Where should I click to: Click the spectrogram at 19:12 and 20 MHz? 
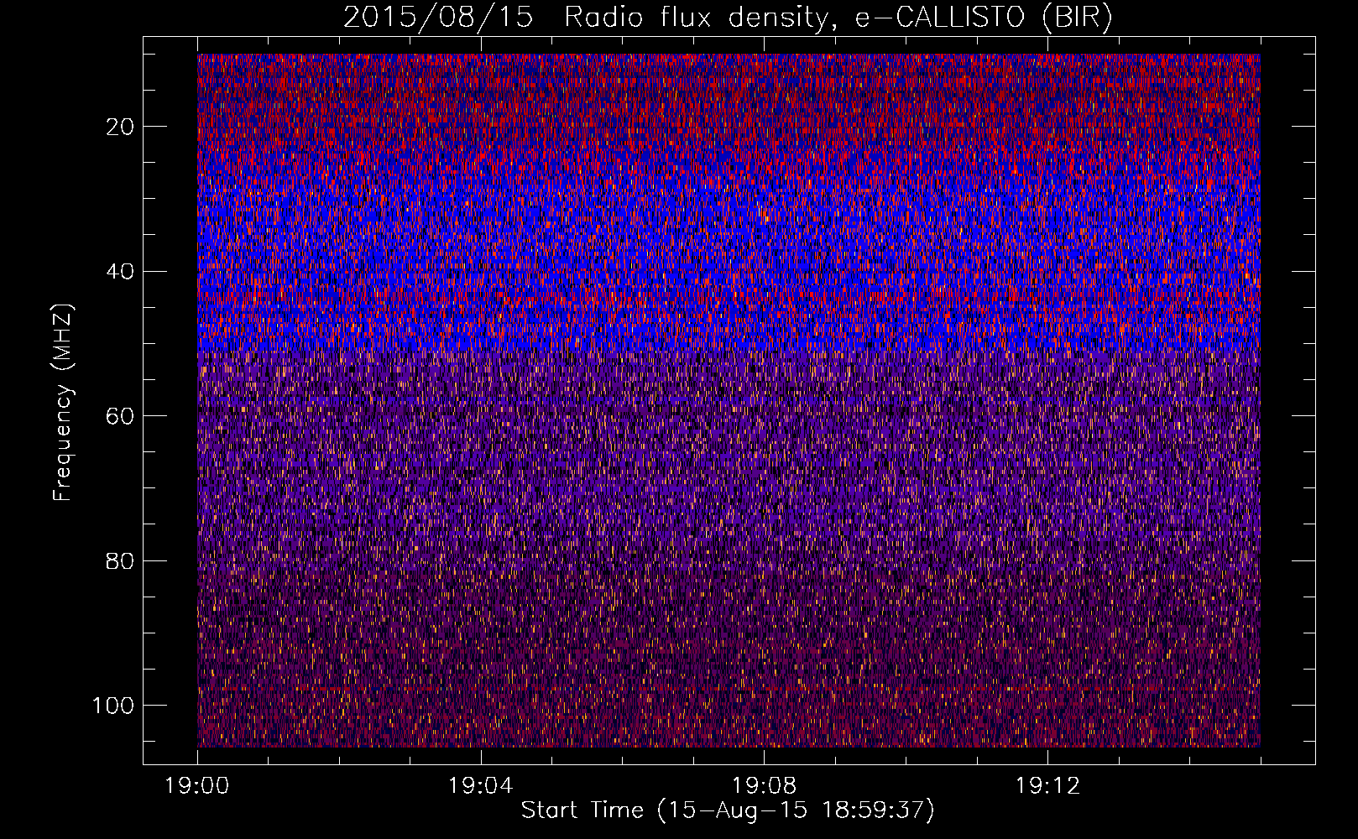coord(1047,126)
